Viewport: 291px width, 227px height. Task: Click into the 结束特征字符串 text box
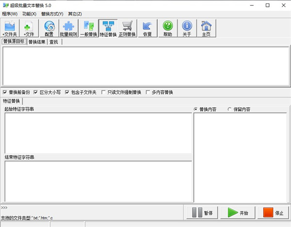(x=98, y=181)
